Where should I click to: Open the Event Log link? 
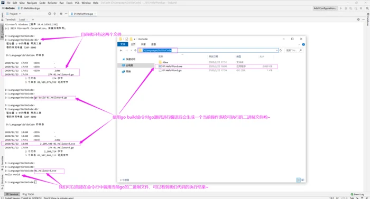(x=357, y=194)
